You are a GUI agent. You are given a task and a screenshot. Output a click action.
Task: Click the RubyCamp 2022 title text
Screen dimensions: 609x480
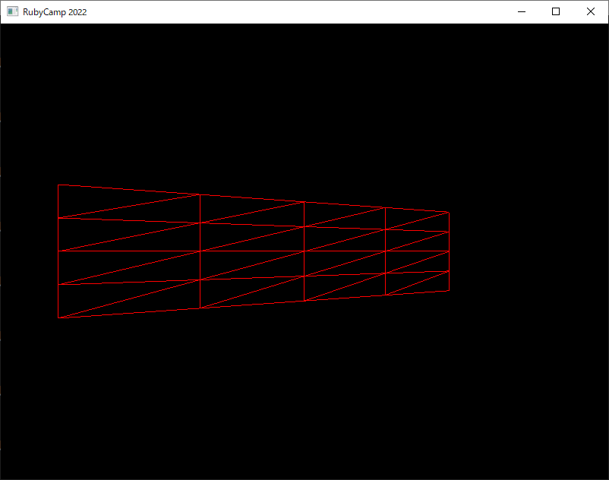(x=55, y=12)
